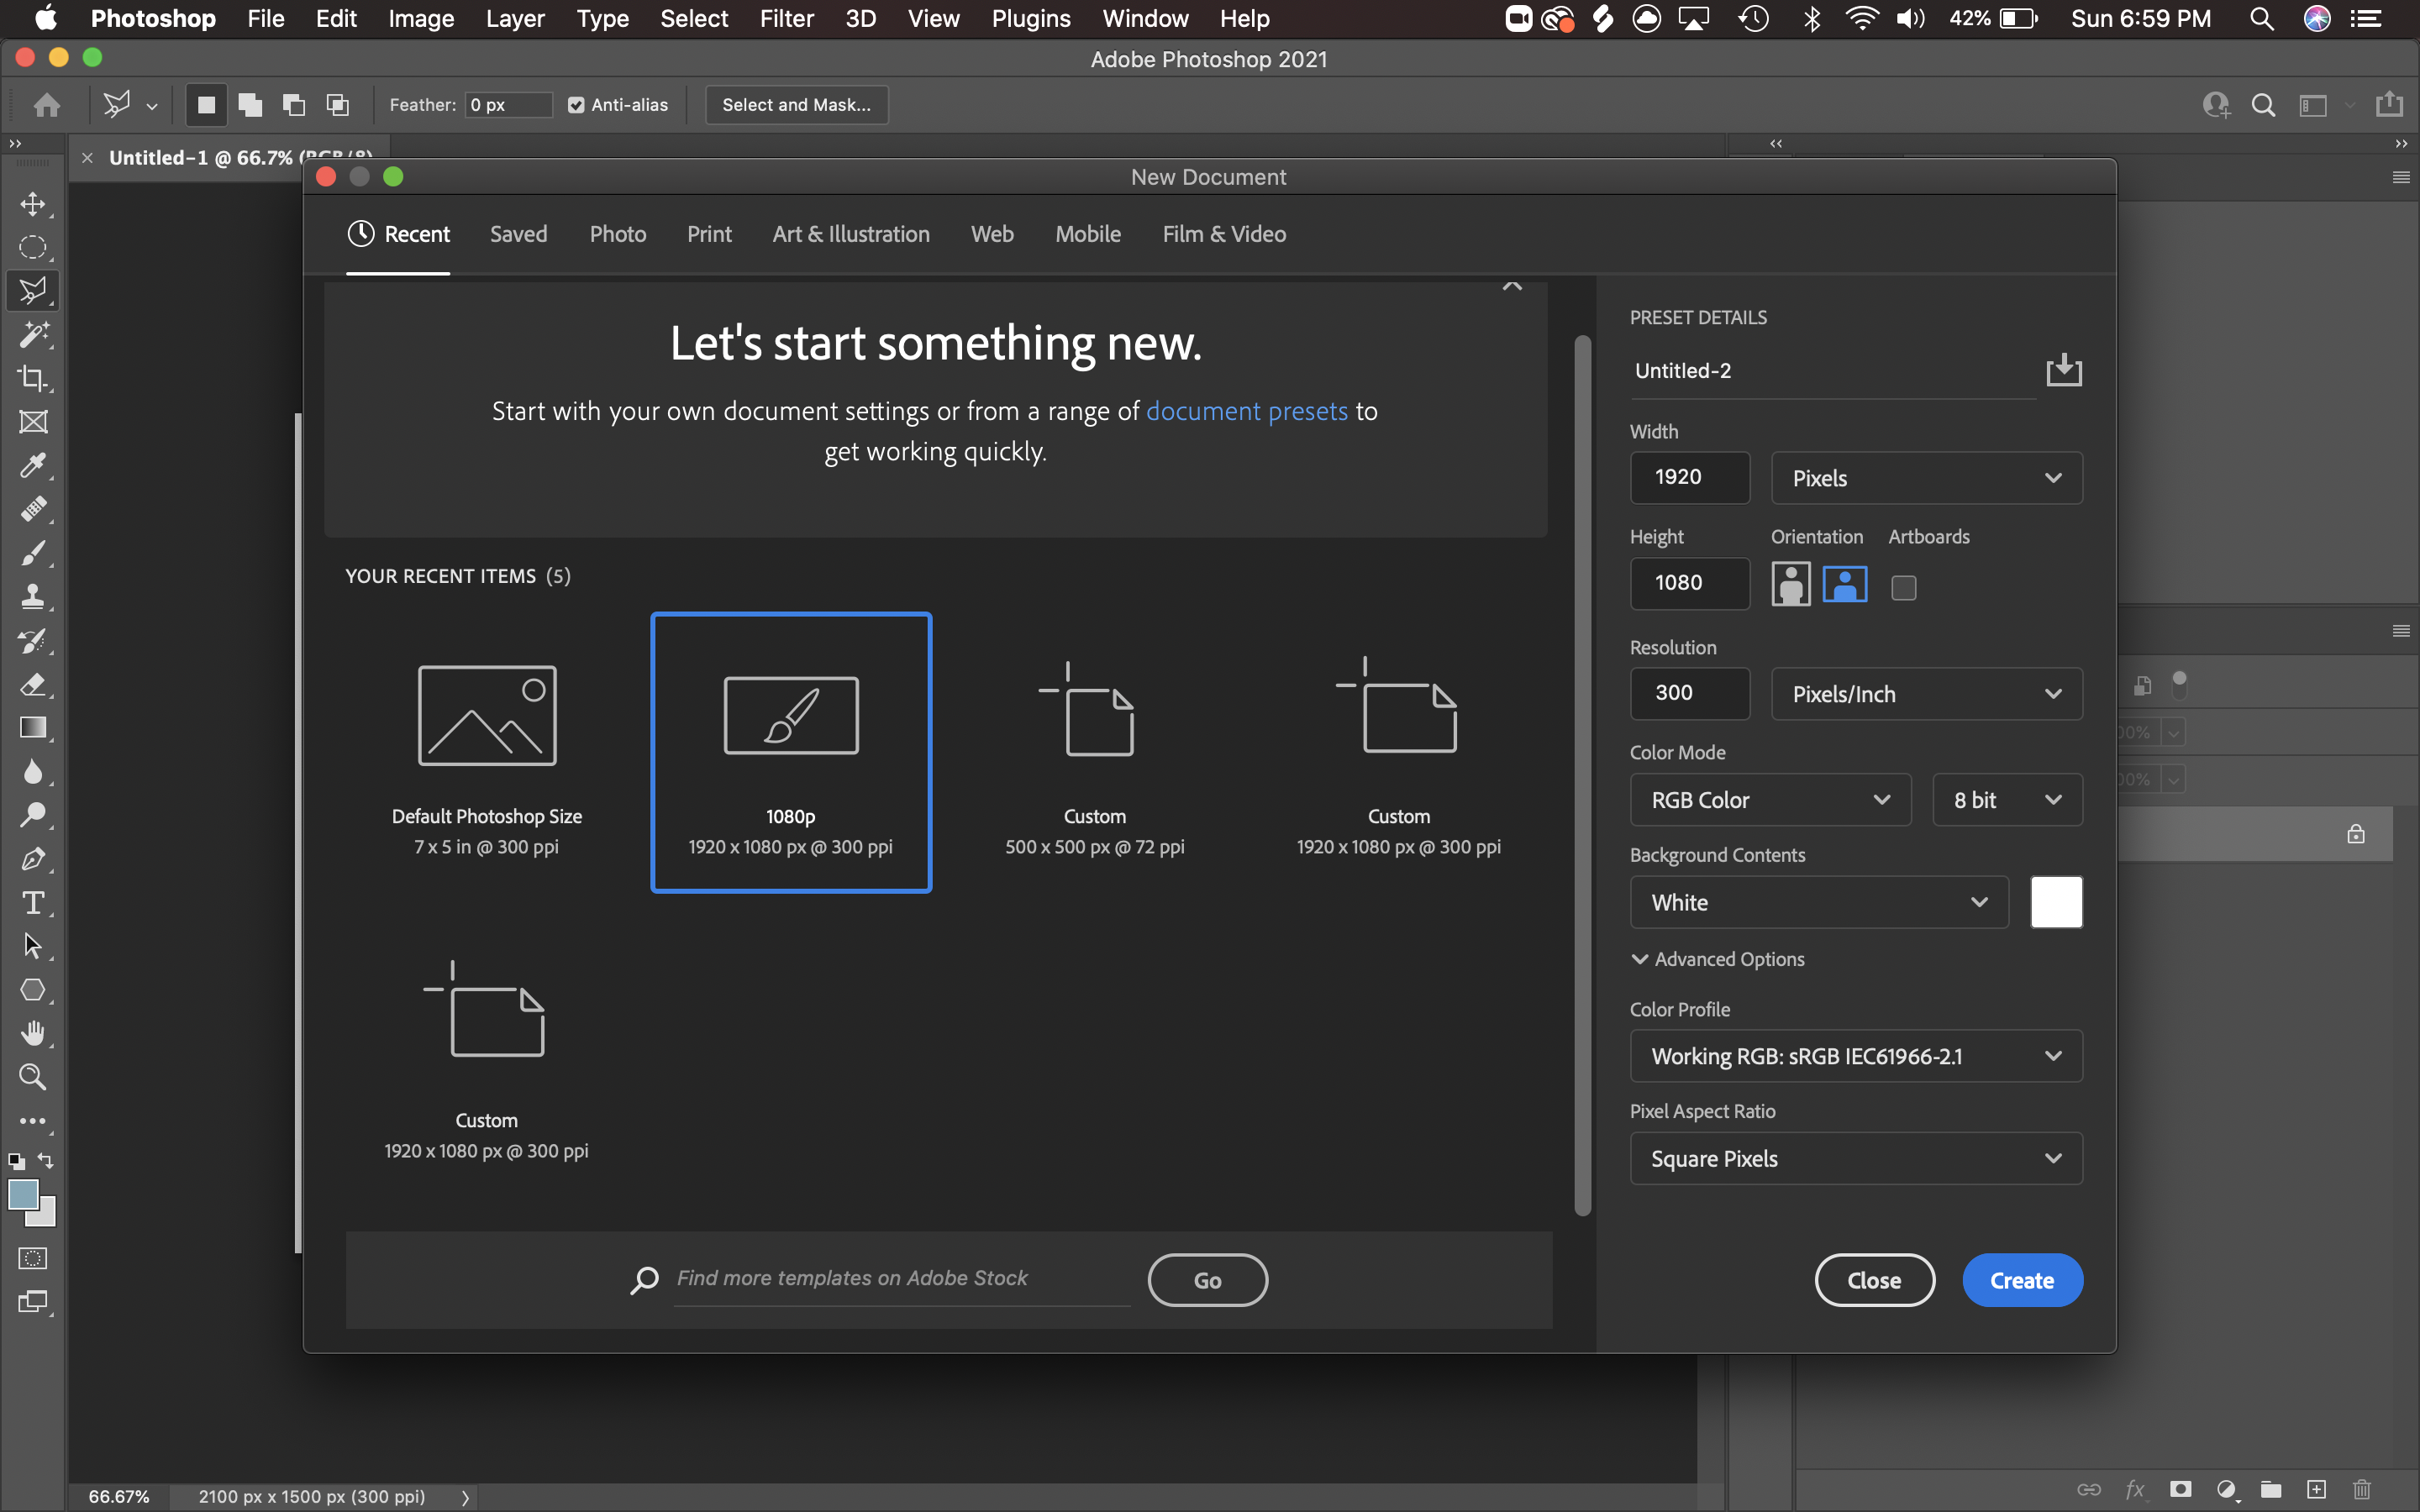Switch to the Saved tab

tap(518, 234)
